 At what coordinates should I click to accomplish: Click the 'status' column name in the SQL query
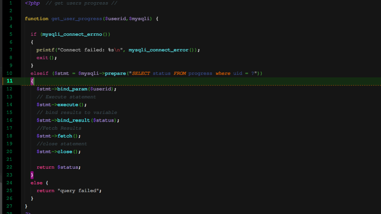pyautogui.click(x=161, y=73)
